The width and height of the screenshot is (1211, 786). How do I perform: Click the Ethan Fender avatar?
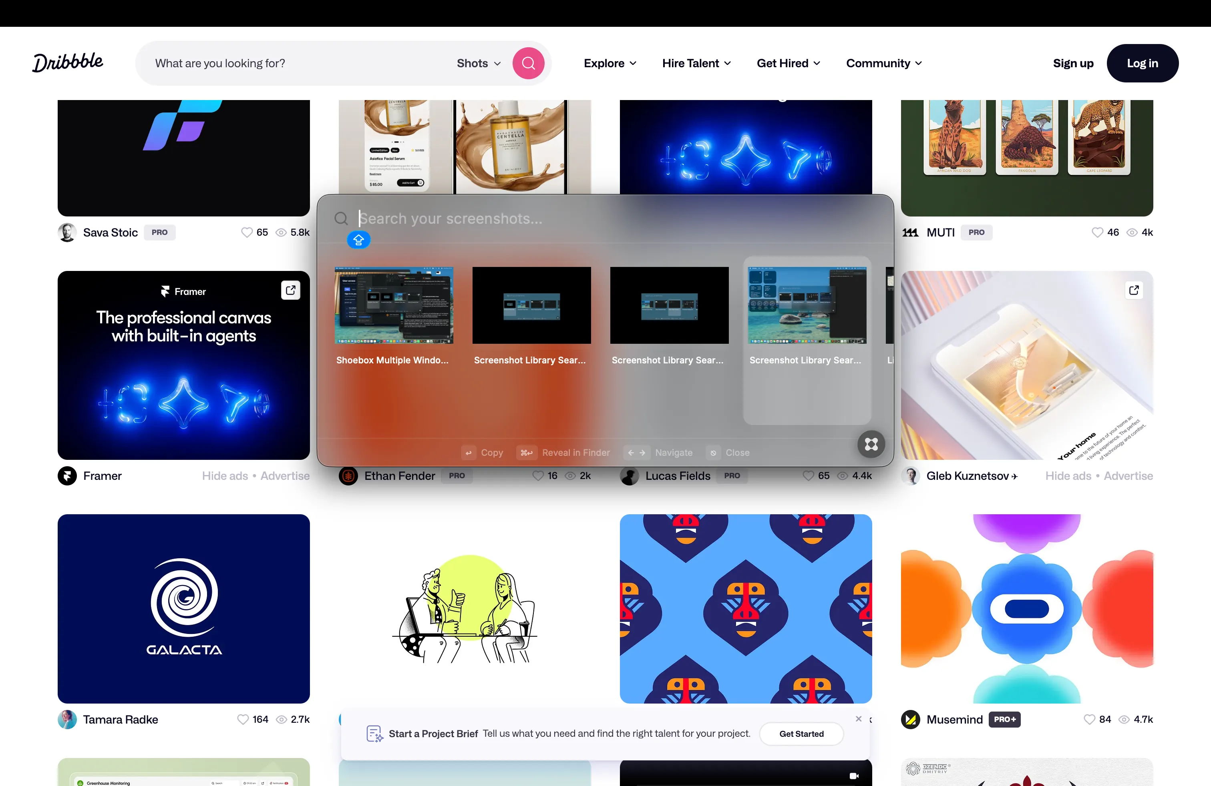click(x=348, y=476)
